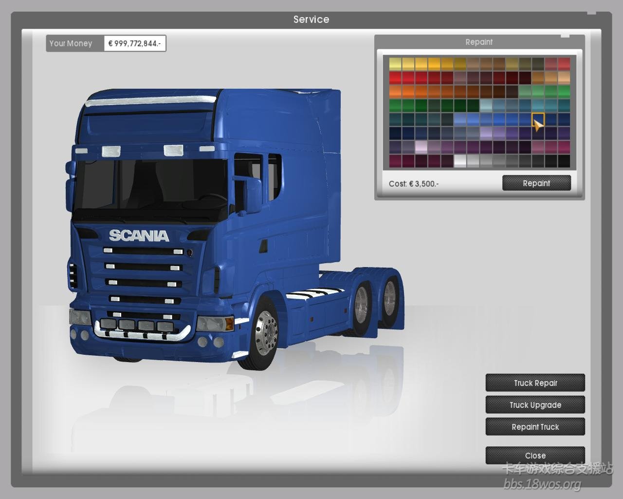Screen dimensions: 623x499
Task: Close the Service screen
Action: 535,456
